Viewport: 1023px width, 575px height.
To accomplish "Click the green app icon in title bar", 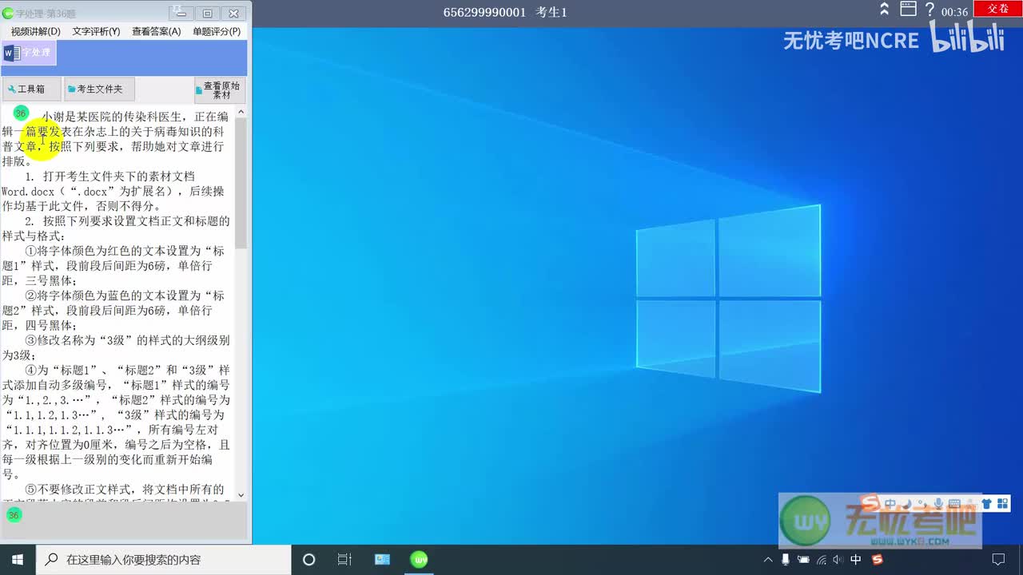I will tap(8, 13).
